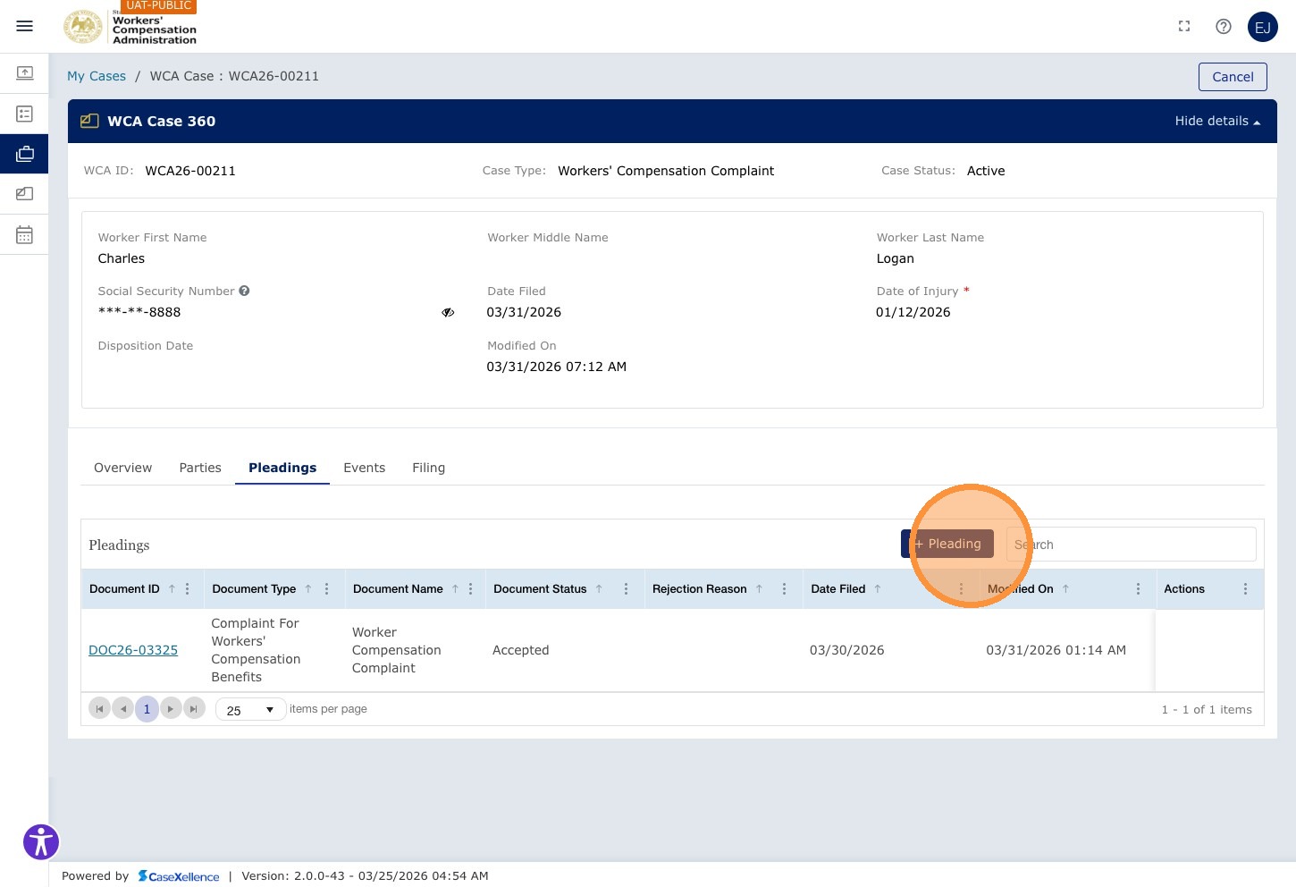1296x887 pixels.
Task: Open the EJ user profile avatar
Action: point(1263,27)
